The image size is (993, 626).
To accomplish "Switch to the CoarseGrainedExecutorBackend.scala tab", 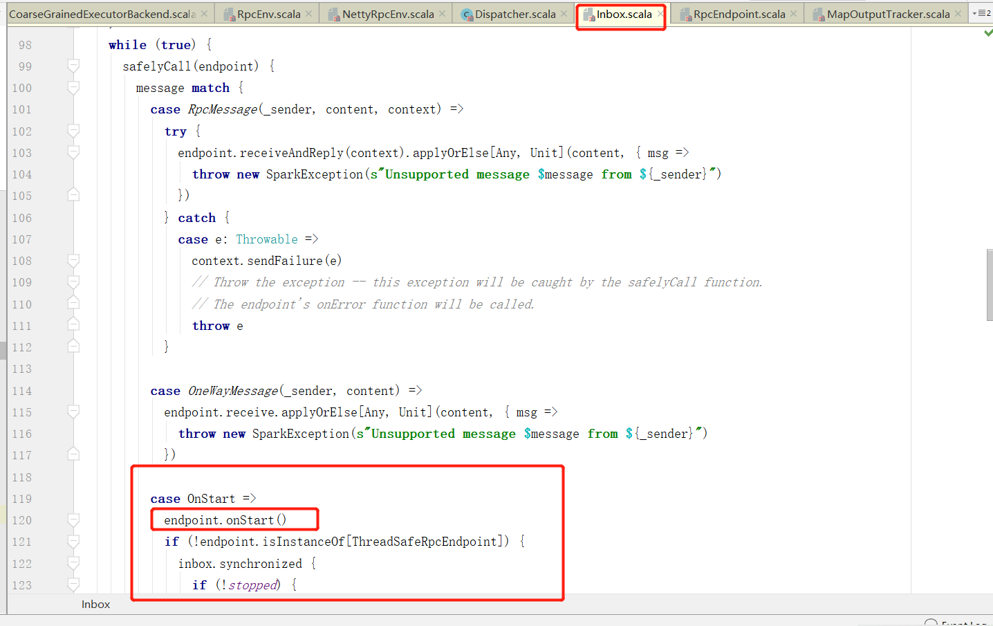I will point(102,14).
